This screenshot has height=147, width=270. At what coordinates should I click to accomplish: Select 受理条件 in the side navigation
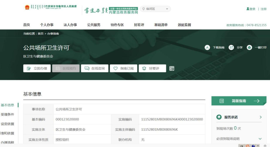pos(7,114)
